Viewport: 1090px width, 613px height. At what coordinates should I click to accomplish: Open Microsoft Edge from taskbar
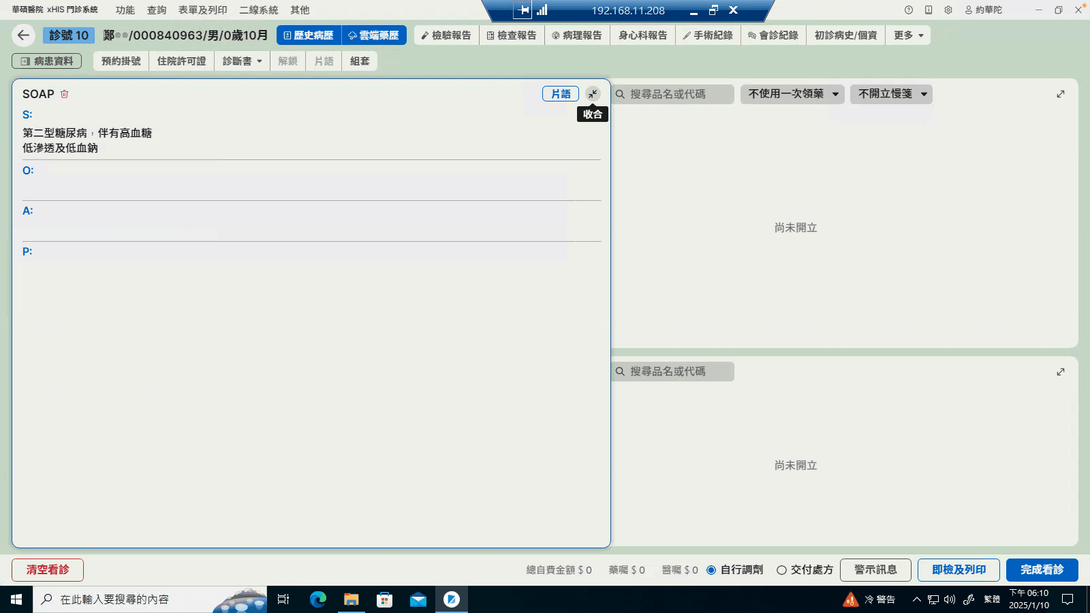click(x=318, y=599)
